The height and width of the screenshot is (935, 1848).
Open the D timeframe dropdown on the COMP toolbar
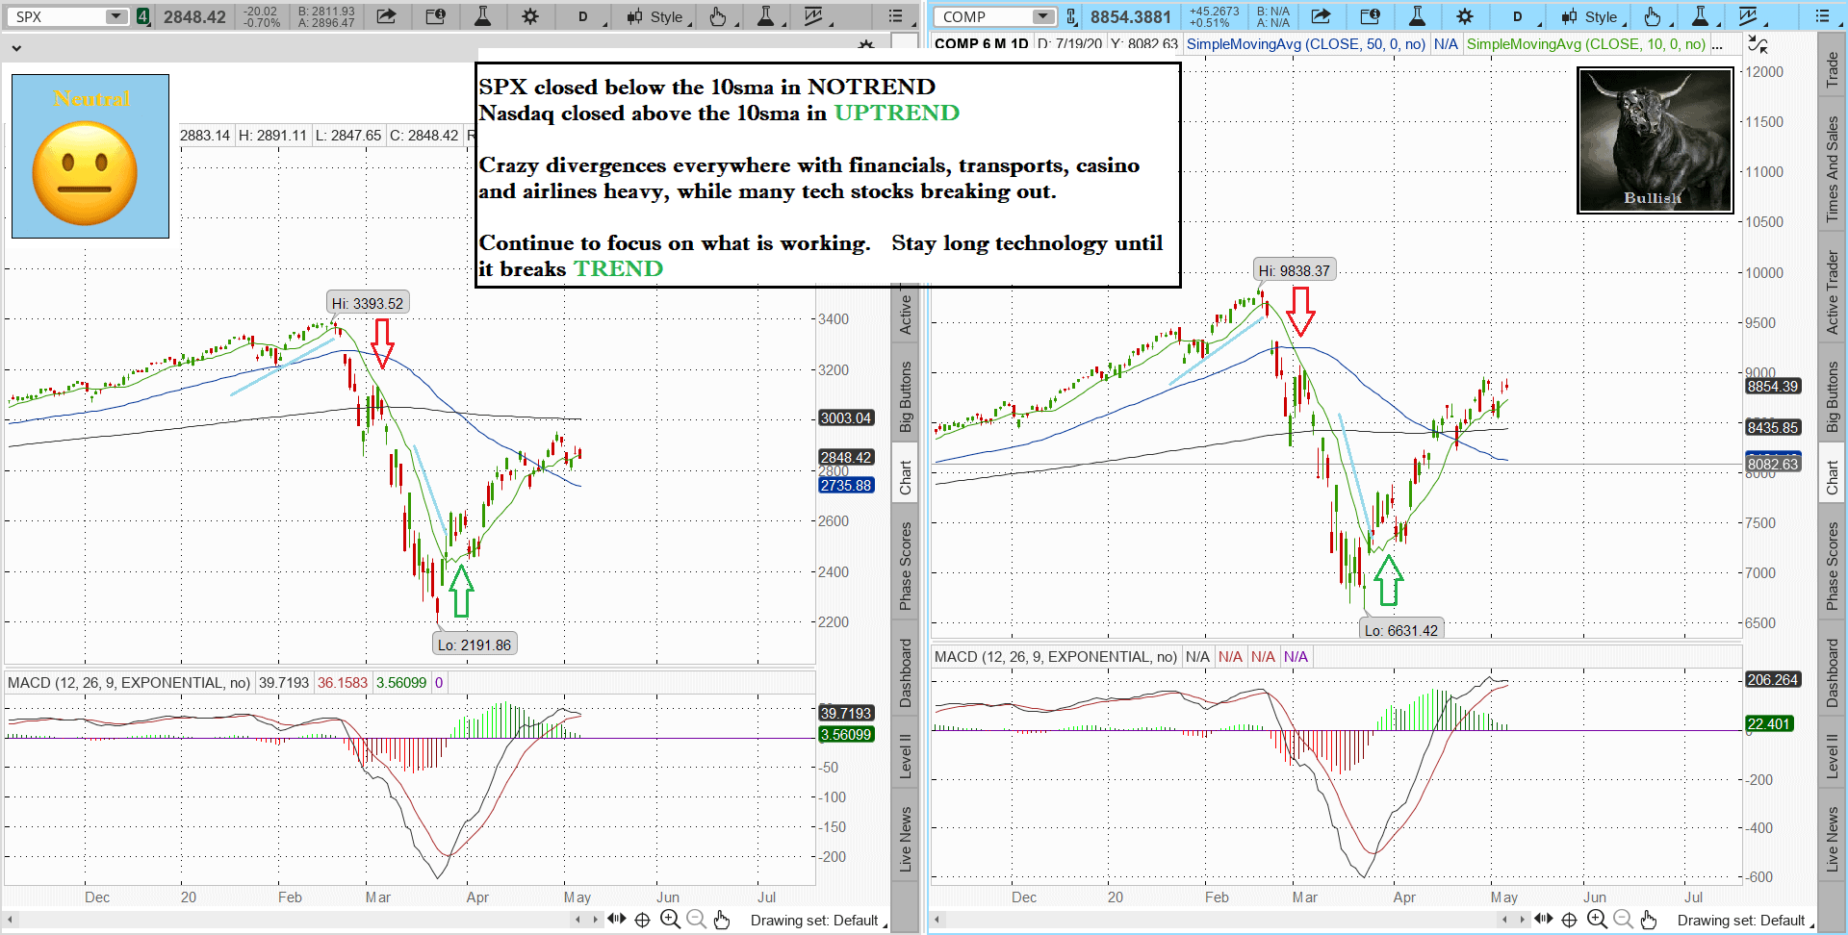tap(1521, 16)
